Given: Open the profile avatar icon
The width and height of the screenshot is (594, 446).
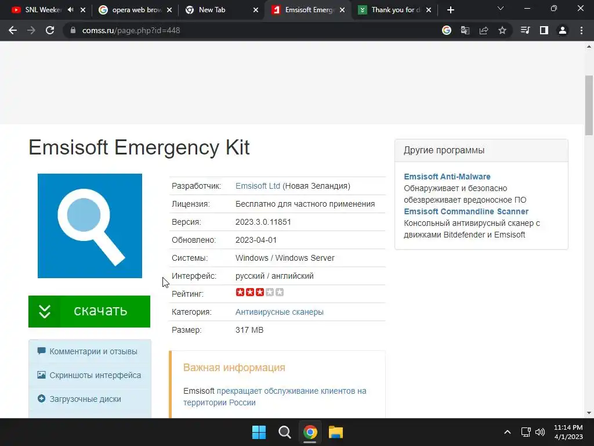Looking at the screenshot, I should pyautogui.click(x=563, y=30).
